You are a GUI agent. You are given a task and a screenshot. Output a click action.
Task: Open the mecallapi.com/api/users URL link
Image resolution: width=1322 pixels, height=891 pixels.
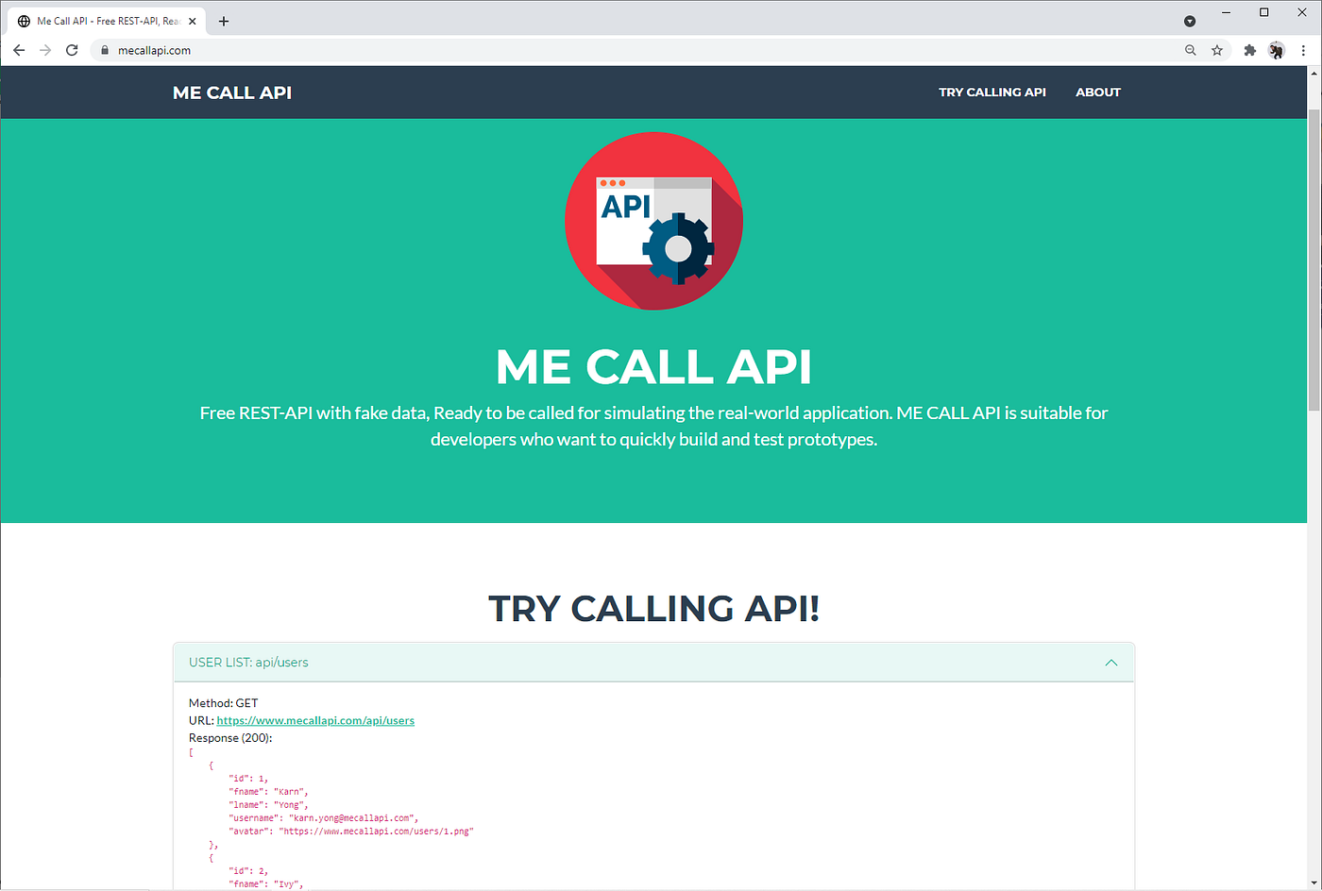(x=315, y=720)
